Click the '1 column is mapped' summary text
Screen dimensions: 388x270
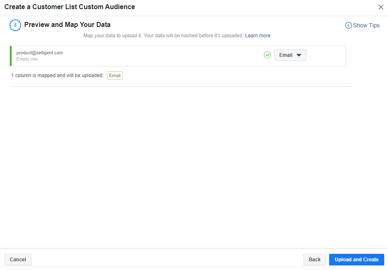[57, 75]
